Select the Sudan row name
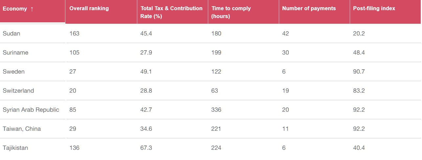Screen dimensions: 422x160 coord(11,34)
